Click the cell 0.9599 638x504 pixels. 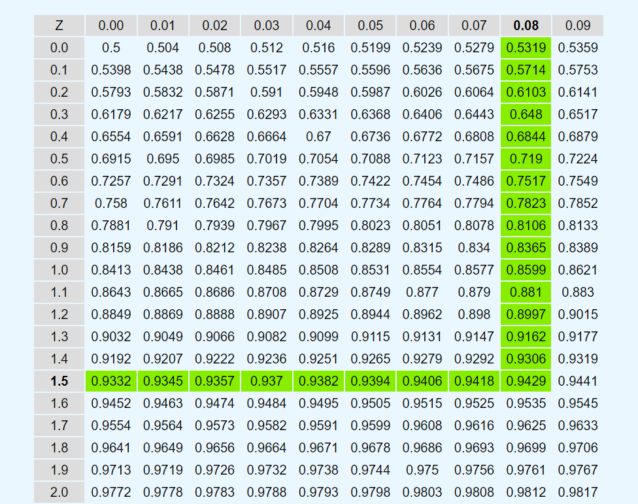tap(370, 426)
